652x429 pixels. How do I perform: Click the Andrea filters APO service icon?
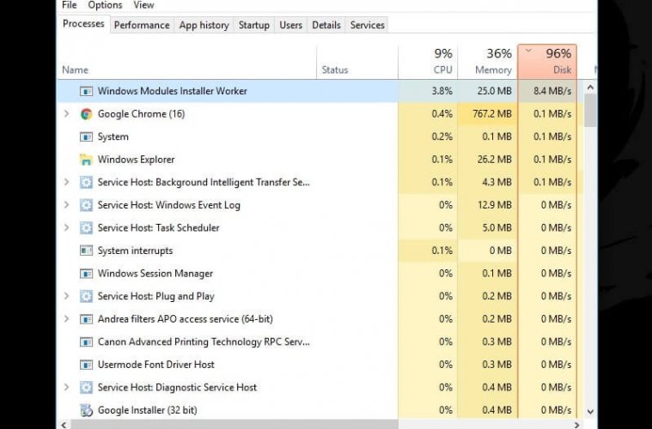tap(86, 319)
